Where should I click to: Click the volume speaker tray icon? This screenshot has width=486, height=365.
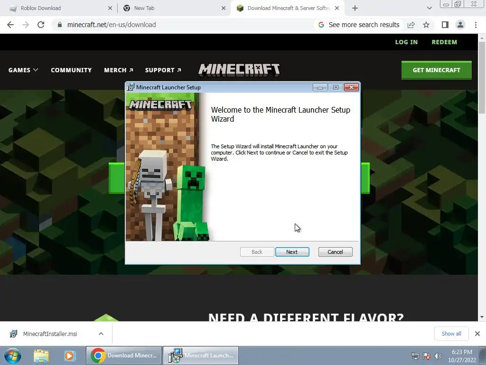coord(438,356)
